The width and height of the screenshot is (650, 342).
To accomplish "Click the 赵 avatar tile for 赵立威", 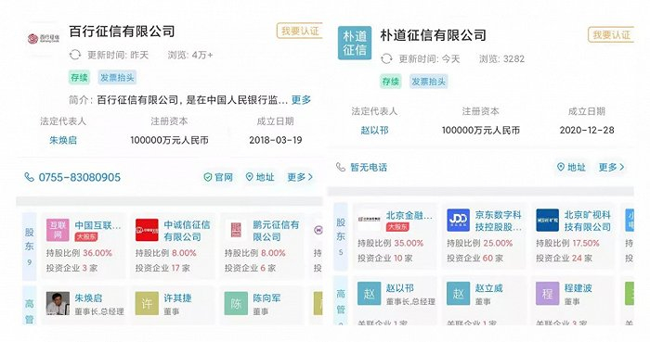I will 458,294.
